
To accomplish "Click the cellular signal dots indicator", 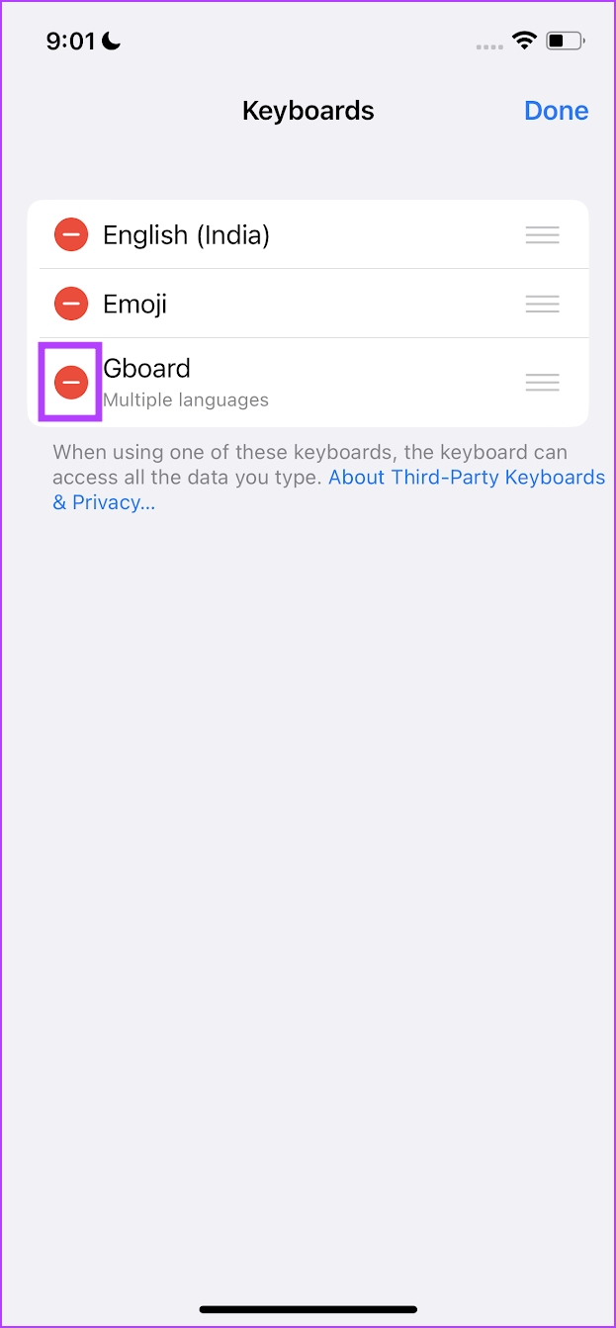I will pyautogui.click(x=489, y=45).
